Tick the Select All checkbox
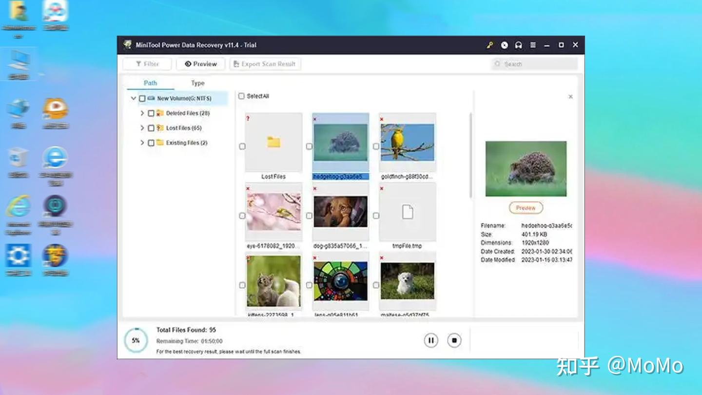 (x=241, y=96)
